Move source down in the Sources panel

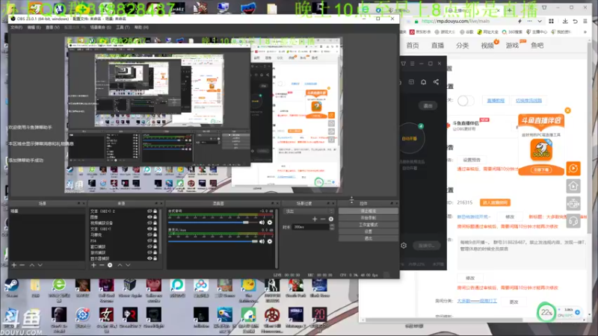pos(128,265)
